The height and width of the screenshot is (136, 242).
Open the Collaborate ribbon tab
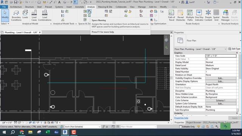pyautogui.click(x=121, y=7)
